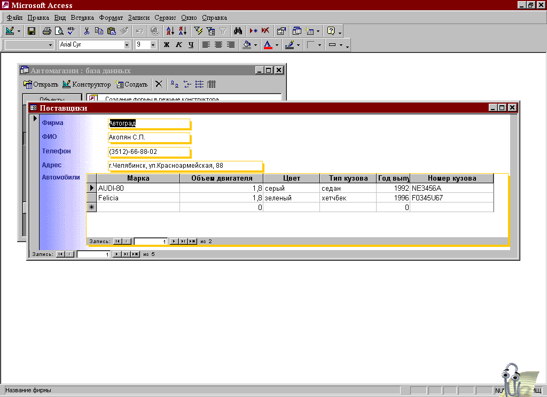
Task: Click Создать in database window
Action: pos(131,84)
